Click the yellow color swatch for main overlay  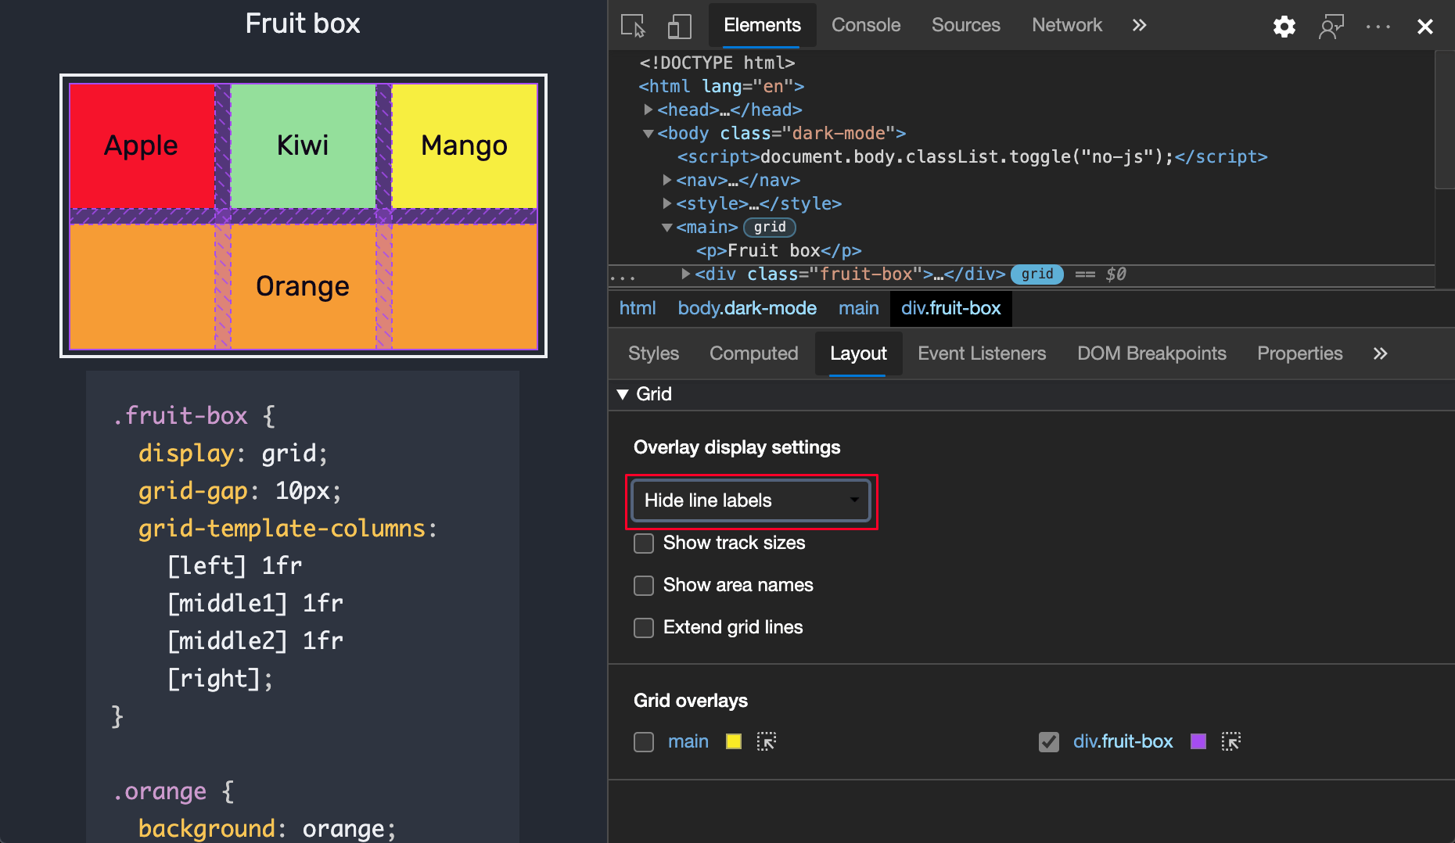point(733,741)
